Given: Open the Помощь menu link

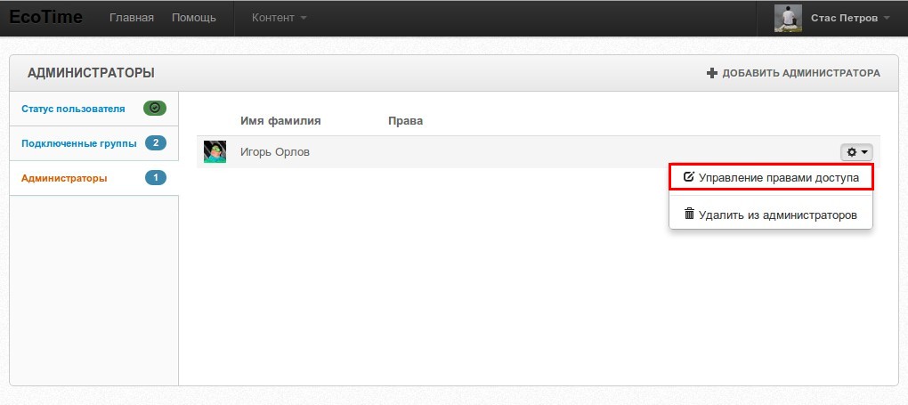Looking at the screenshot, I should click(193, 18).
